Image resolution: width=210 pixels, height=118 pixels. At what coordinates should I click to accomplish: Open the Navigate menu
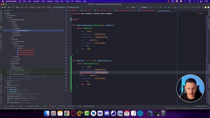(x=36, y=1)
